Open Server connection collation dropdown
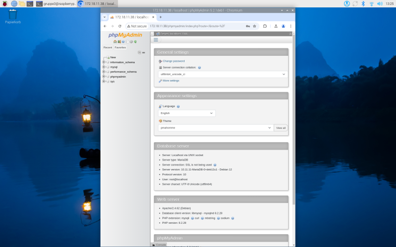 [x=223, y=74]
